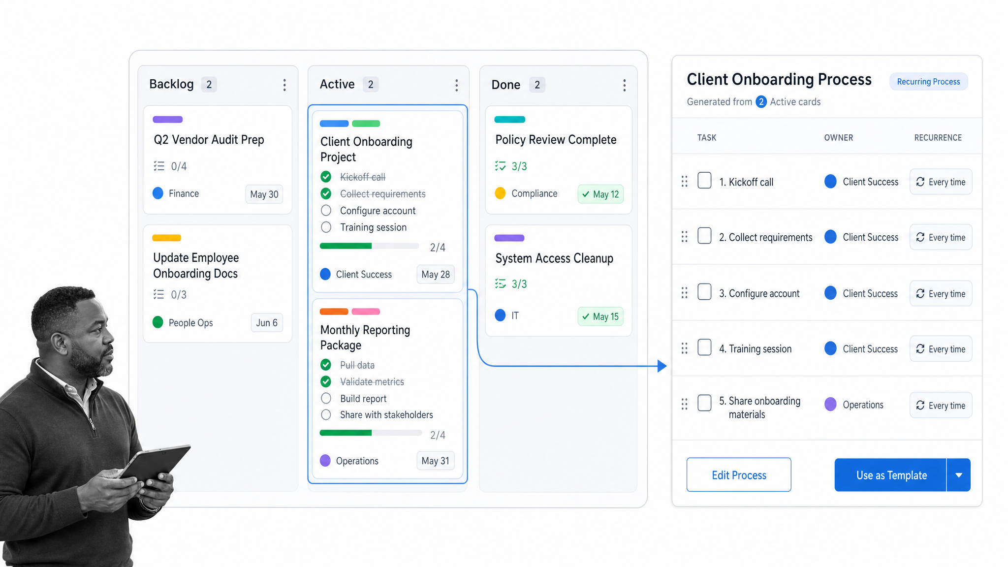Screen dimensions: 1008x567
Task: Click the Monthly Reporting Package progress bar
Action: [371, 433]
